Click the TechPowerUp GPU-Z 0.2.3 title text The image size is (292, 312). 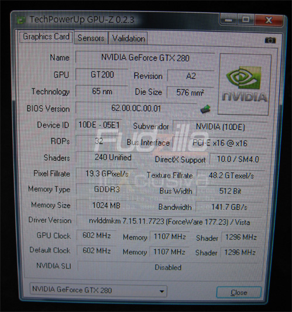coord(82,20)
